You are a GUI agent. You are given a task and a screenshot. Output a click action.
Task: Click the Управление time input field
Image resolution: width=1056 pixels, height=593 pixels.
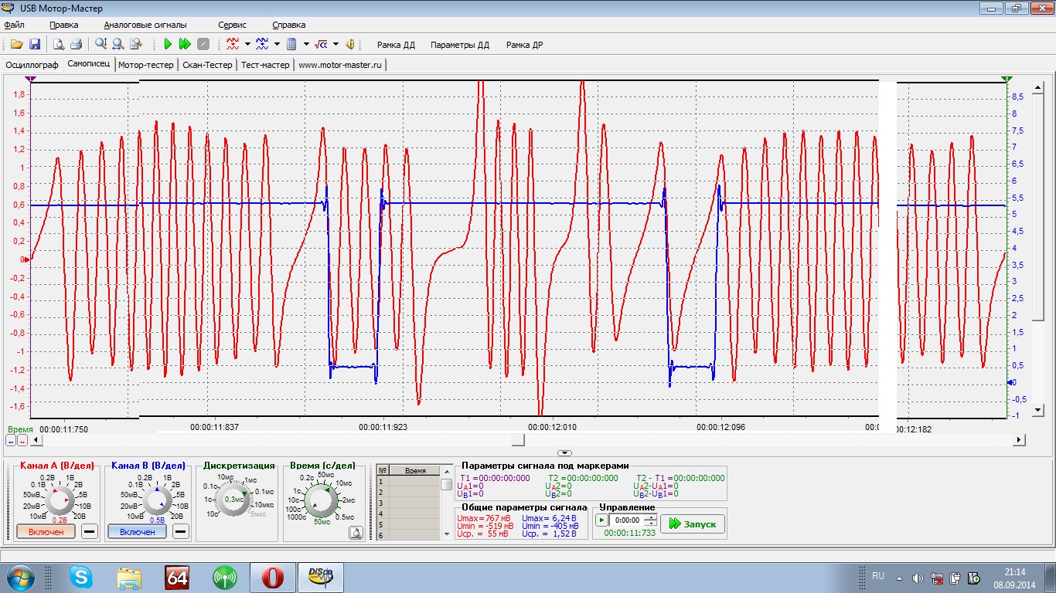(x=628, y=520)
